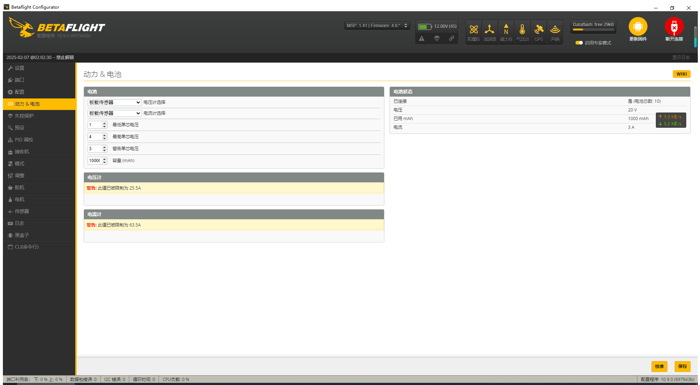Click the gyroscope (陀螺仪) sensor icon

tap(473, 32)
